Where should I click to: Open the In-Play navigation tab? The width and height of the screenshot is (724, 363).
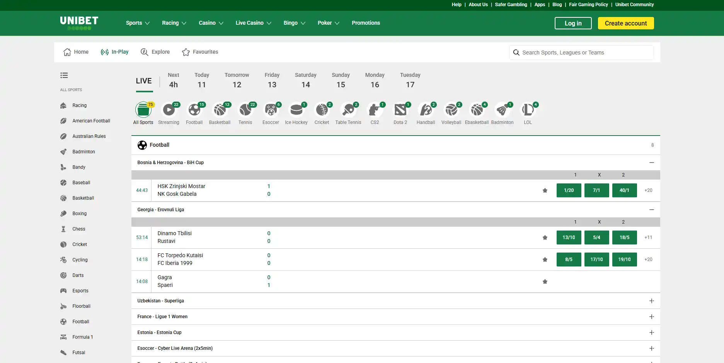(114, 52)
